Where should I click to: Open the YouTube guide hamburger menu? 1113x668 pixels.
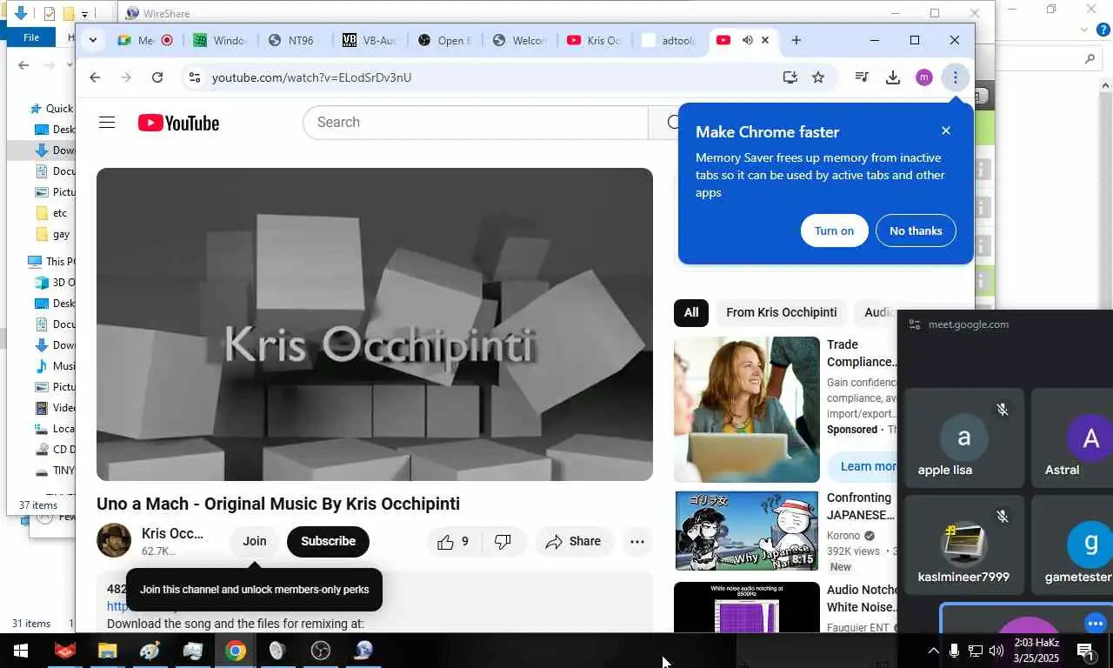107,123
